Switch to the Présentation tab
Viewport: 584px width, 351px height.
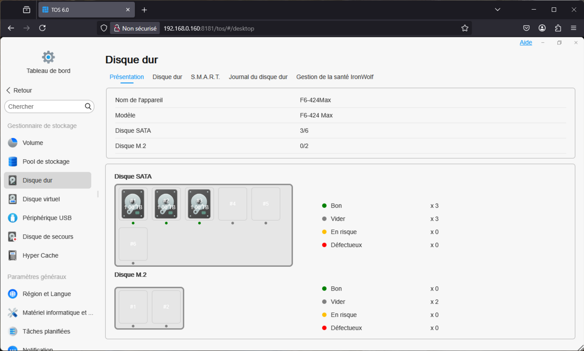[127, 77]
